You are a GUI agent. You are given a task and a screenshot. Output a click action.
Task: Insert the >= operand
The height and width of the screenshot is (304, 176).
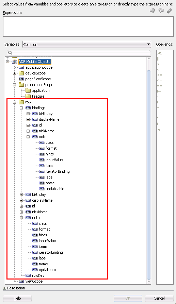(160, 75)
